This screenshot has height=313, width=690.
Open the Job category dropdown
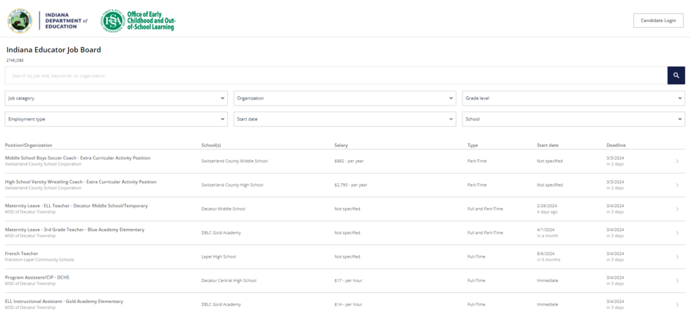[x=117, y=98]
